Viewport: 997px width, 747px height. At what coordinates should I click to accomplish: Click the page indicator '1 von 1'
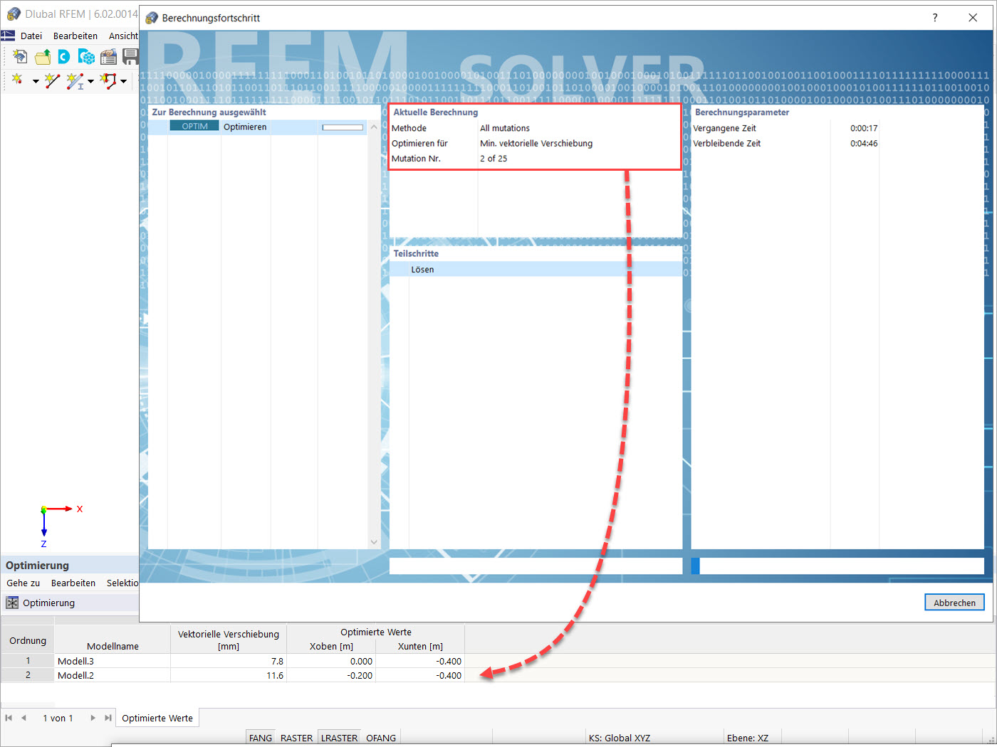[x=58, y=718]
